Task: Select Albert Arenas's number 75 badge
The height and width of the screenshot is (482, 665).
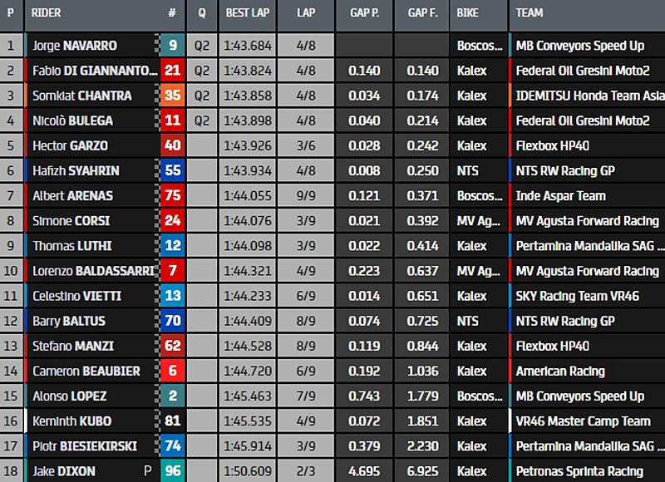Action: click(x=173, y=195)
